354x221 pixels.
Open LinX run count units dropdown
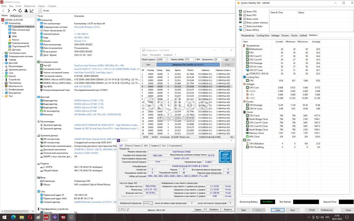(233, 59)
